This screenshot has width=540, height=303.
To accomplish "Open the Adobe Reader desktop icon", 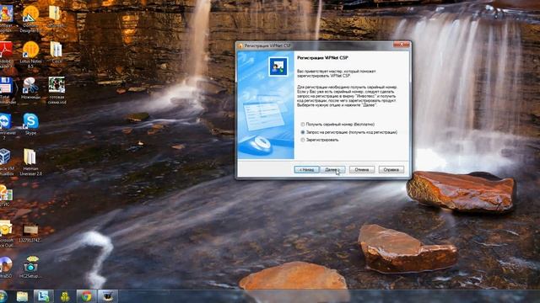I will click(x=6, y=54).
